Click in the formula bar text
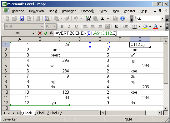This screenshot has width=170, height=123. [x=86, y=33]
